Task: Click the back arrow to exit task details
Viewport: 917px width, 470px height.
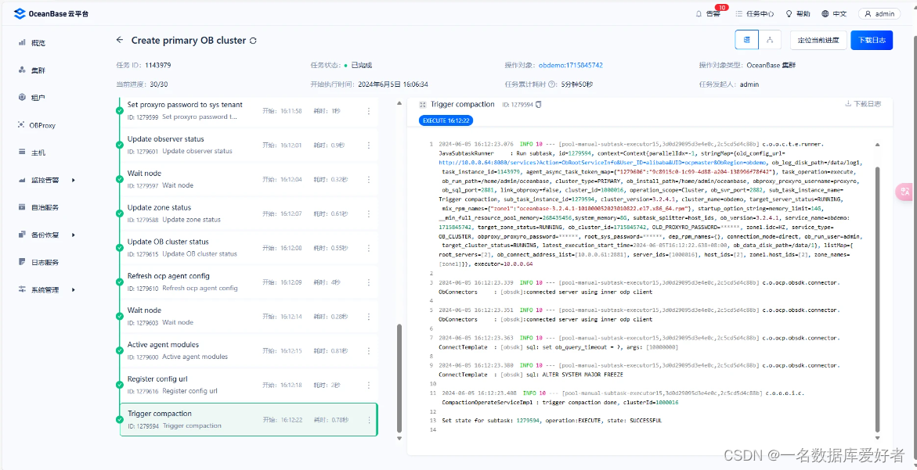Action: point(121,40)
